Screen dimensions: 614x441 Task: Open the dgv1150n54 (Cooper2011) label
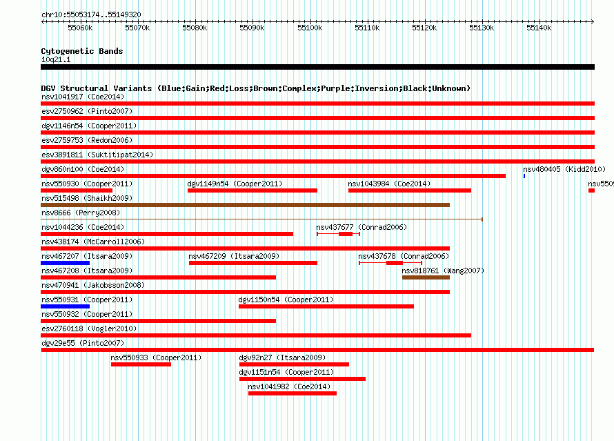tap(286, 300)
